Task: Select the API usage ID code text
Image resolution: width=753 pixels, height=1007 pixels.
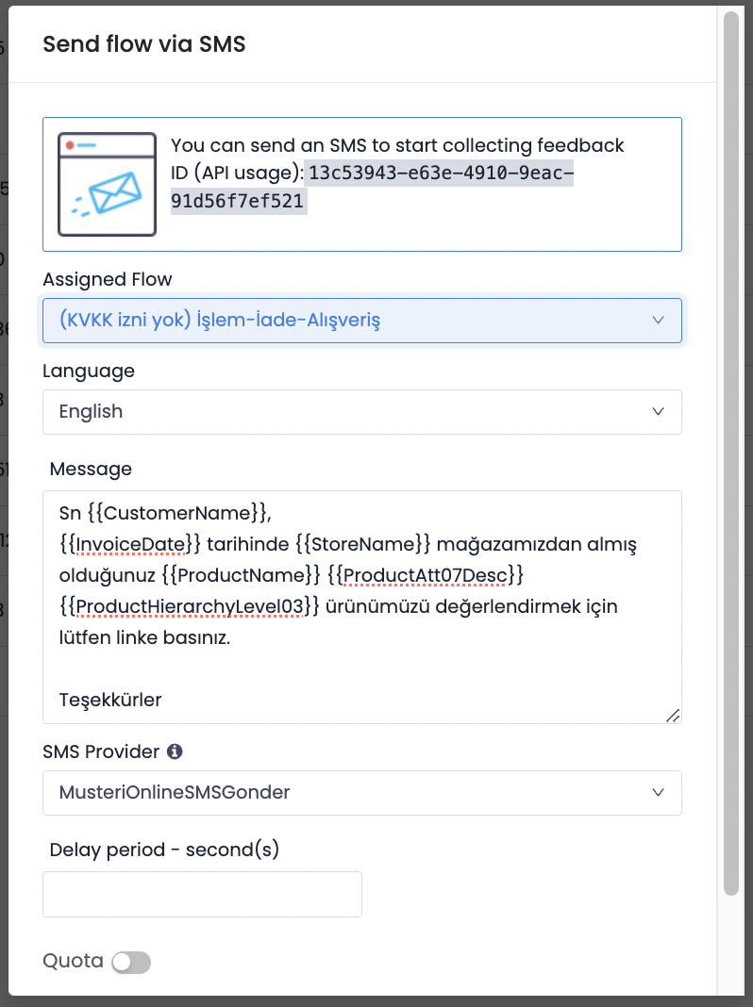Action: pos(372,187)
